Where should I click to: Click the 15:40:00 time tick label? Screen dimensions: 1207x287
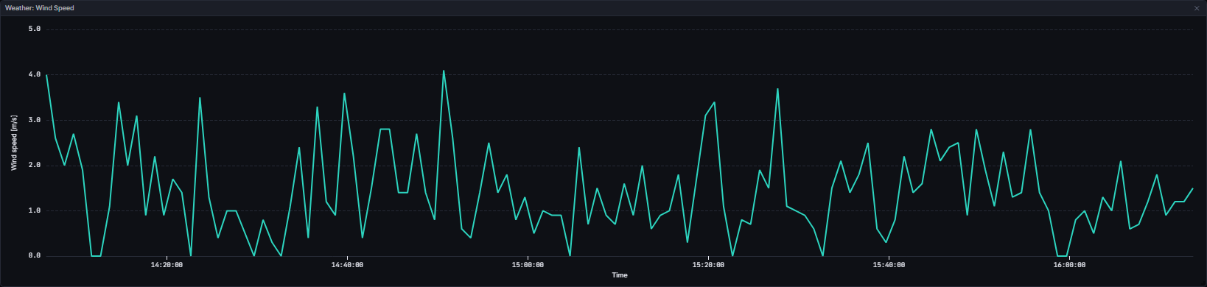(889, 265)
